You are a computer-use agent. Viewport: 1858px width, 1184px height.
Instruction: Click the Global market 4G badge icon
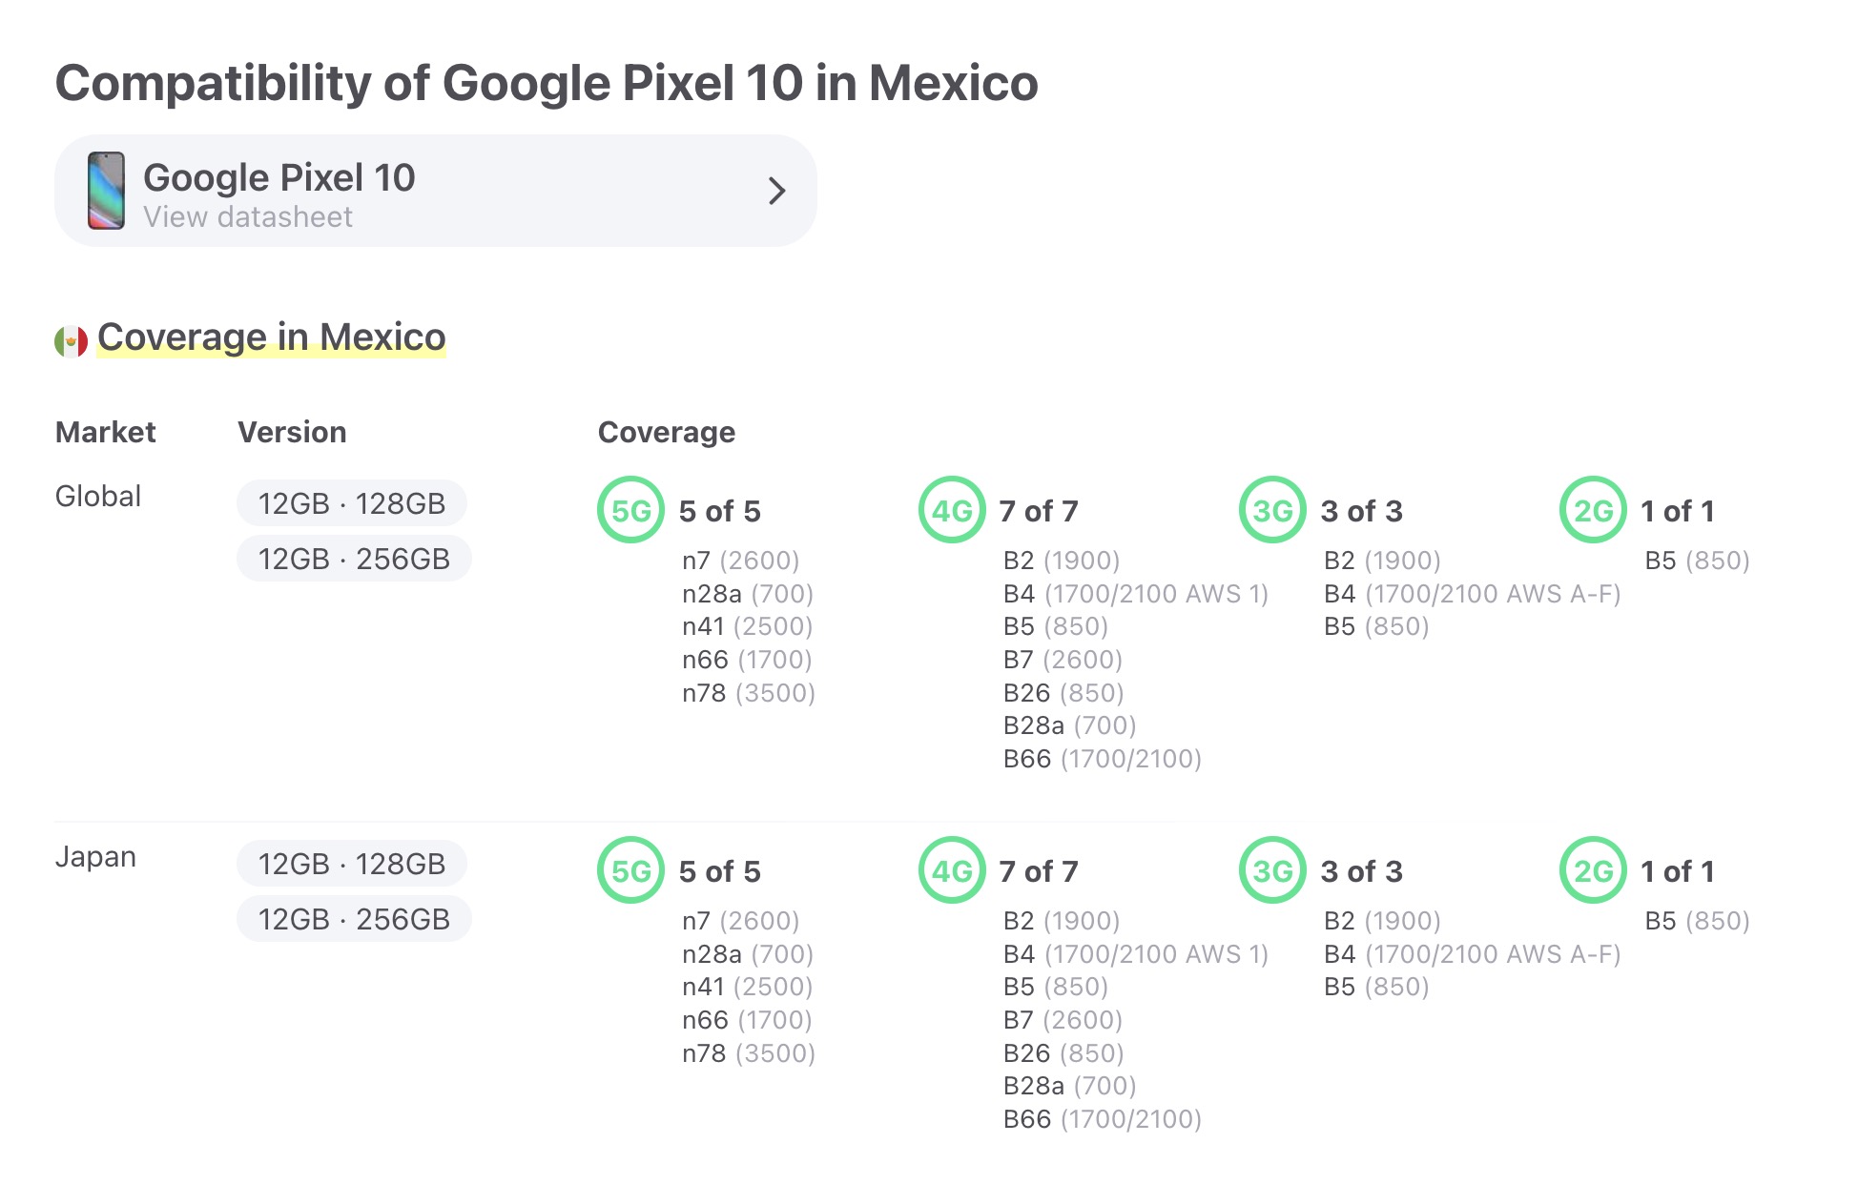click(x=951, y=510)
